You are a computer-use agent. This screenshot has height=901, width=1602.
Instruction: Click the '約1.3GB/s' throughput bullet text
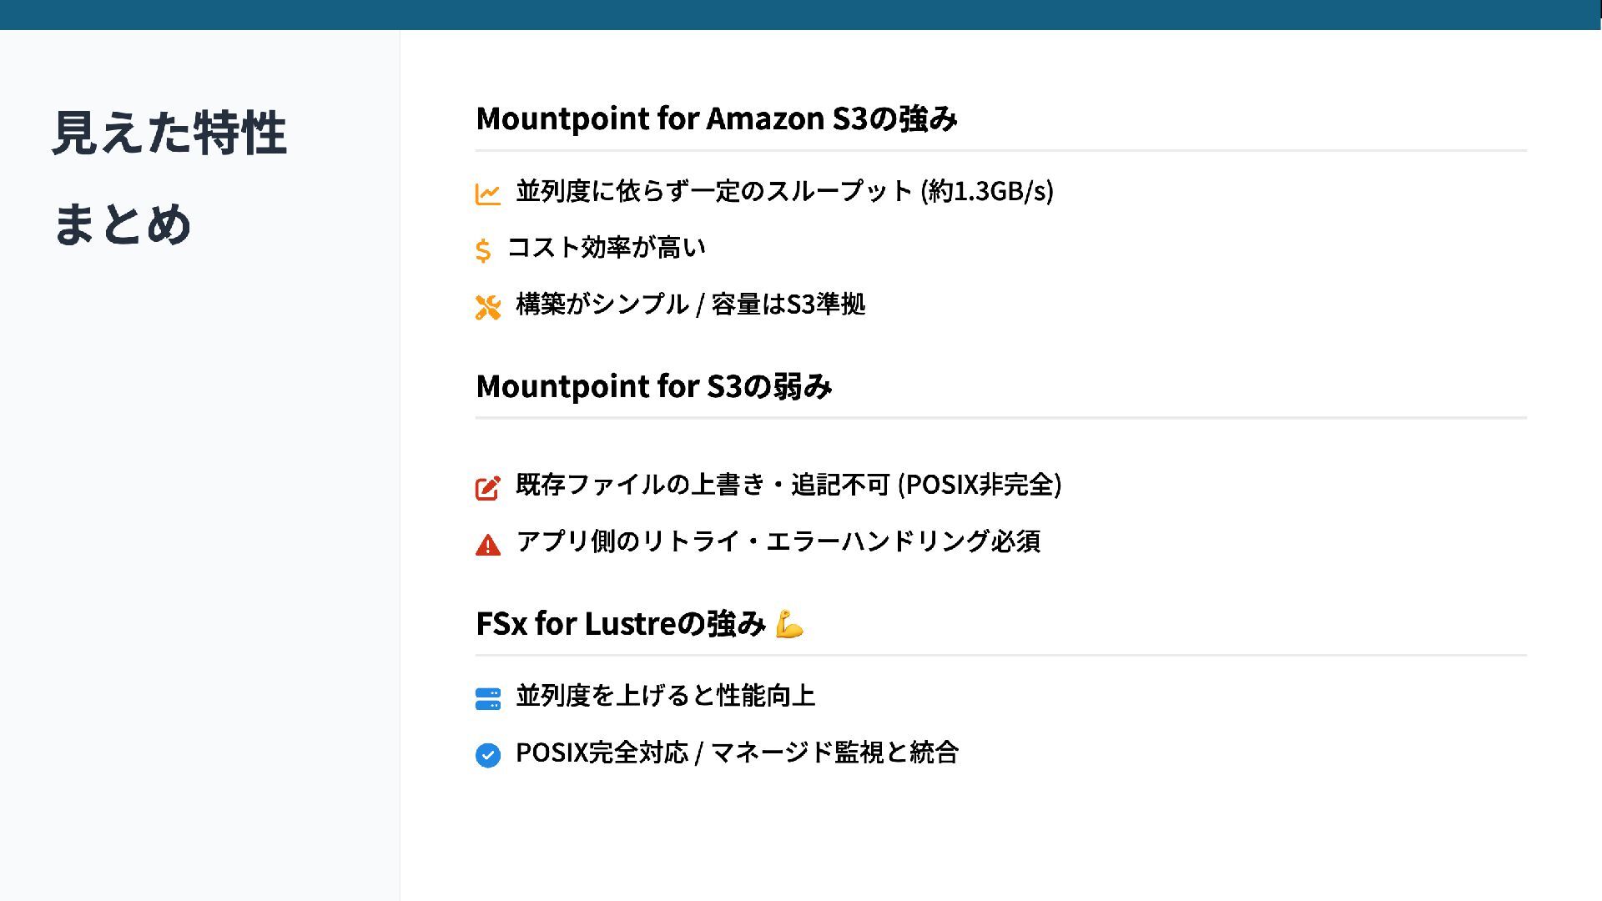tap(784, 191)
